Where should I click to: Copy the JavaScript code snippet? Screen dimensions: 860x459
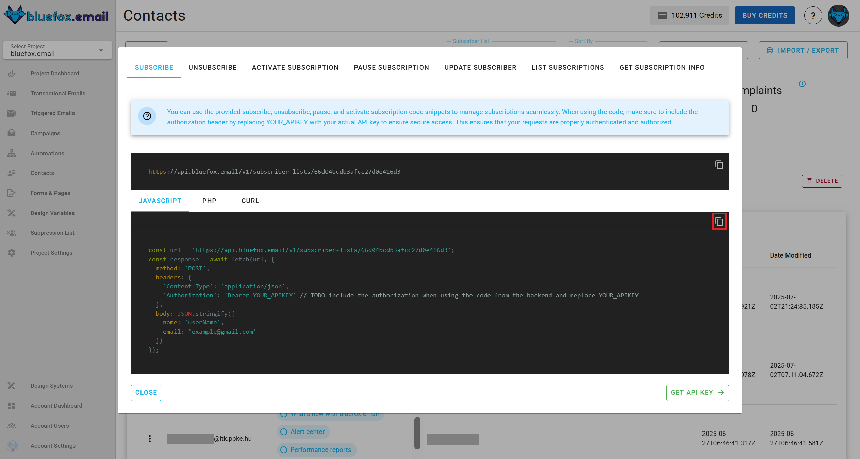(x=720, y=221)
